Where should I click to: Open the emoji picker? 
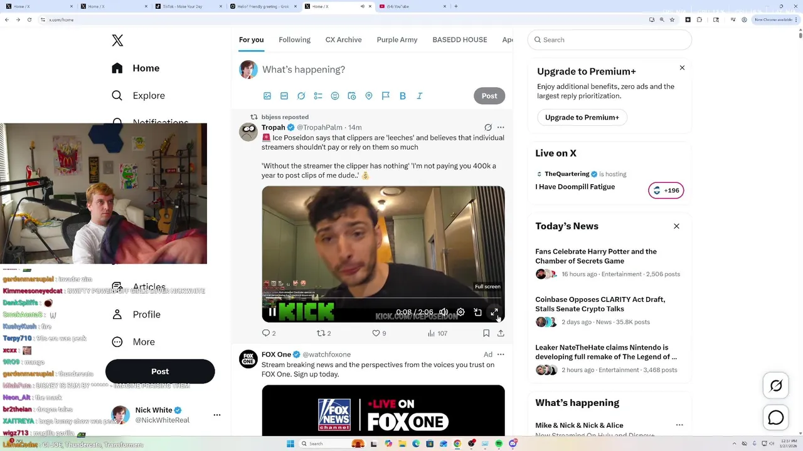[x=335, y=96]
